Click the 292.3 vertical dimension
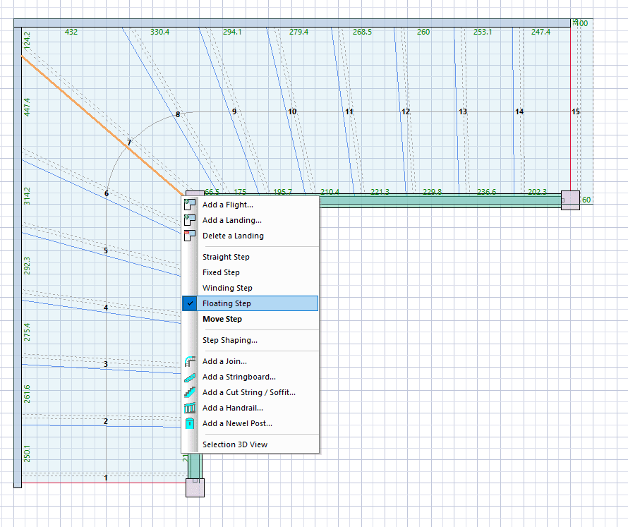 (27, 266)
